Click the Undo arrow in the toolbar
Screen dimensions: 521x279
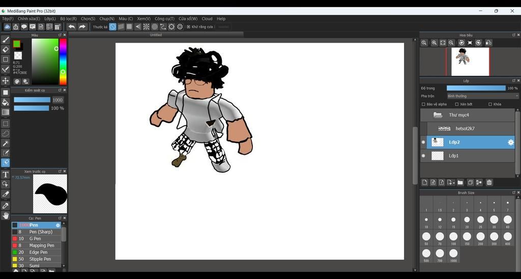tap(71, 26)
